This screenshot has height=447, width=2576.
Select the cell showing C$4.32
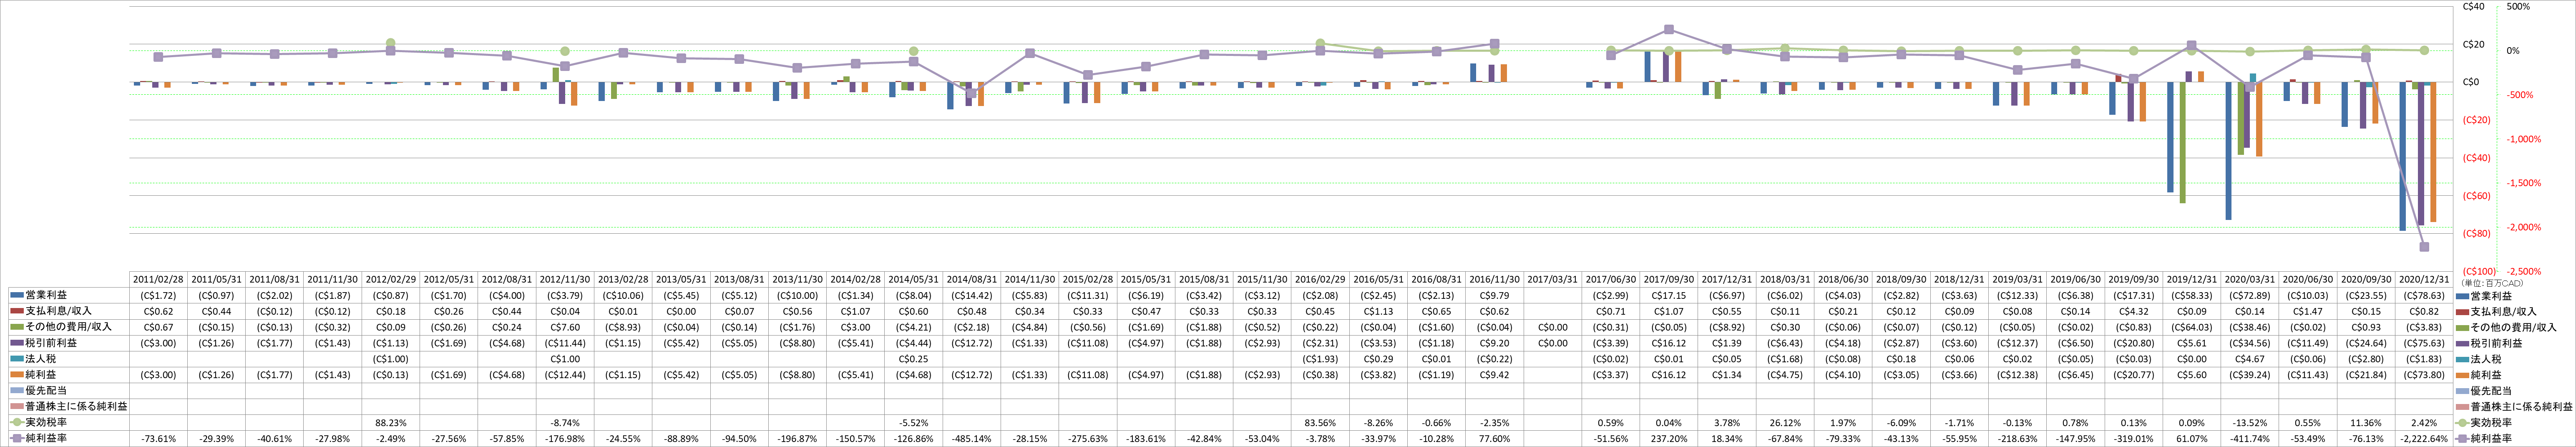pos(2134,311)
